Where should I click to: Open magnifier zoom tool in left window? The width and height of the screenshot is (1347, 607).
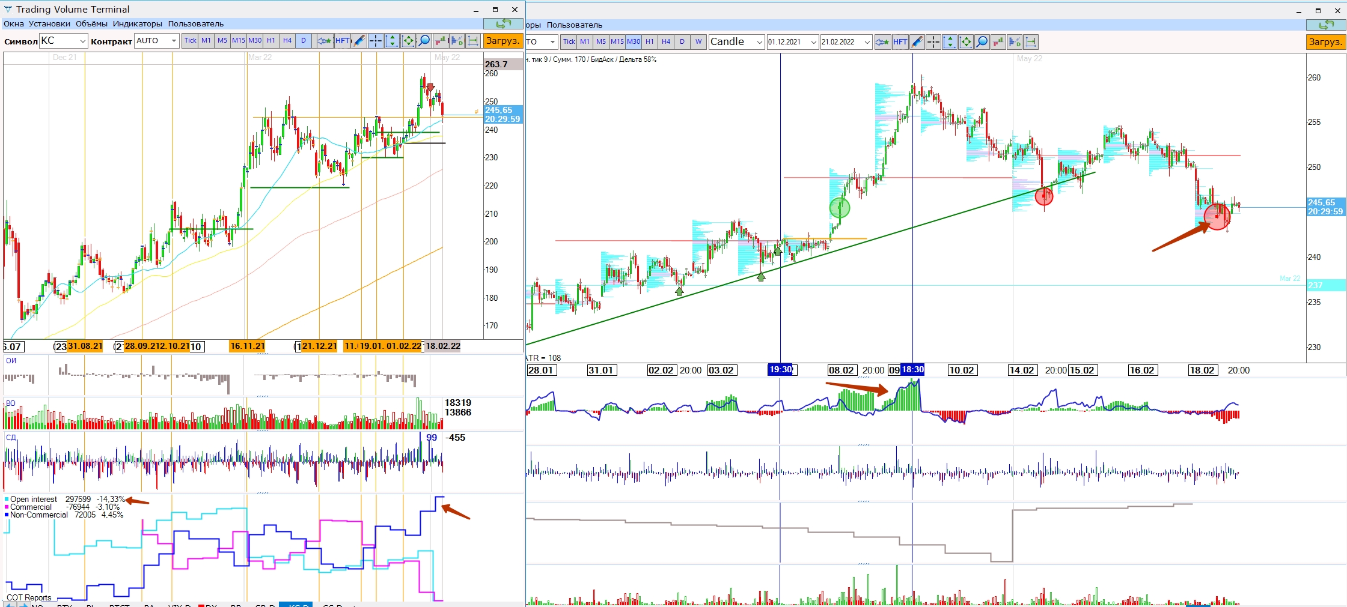click(x=424, y=41)
